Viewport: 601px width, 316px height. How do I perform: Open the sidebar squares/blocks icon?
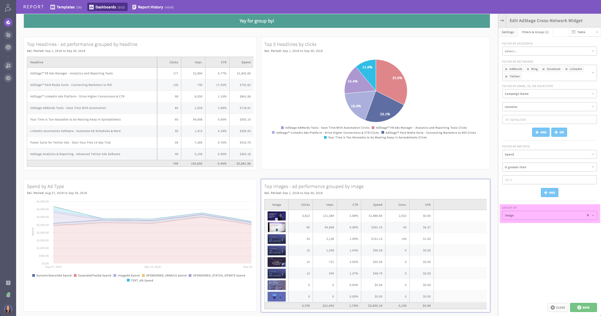[x=8, y=66]
